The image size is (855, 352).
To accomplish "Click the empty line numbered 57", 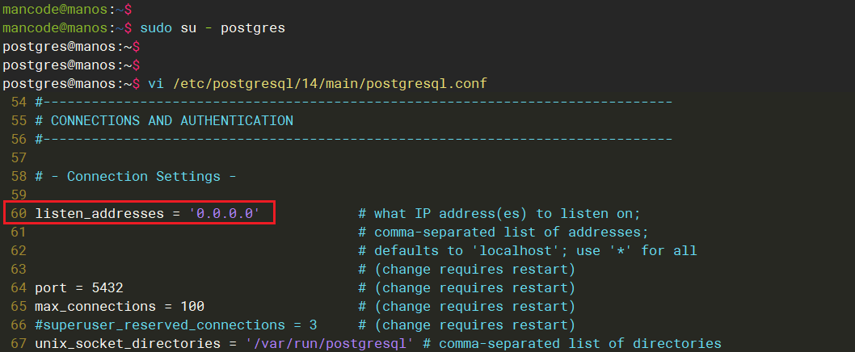I will (x=19, y=158).
